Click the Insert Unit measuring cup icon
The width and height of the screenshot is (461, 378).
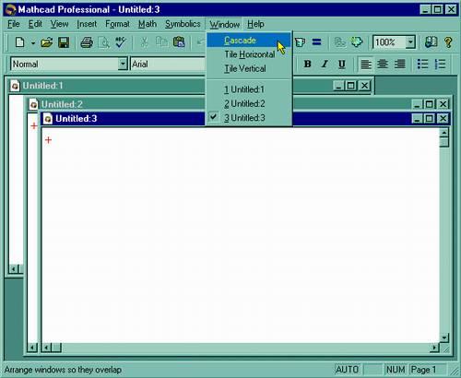coord(300,41)
